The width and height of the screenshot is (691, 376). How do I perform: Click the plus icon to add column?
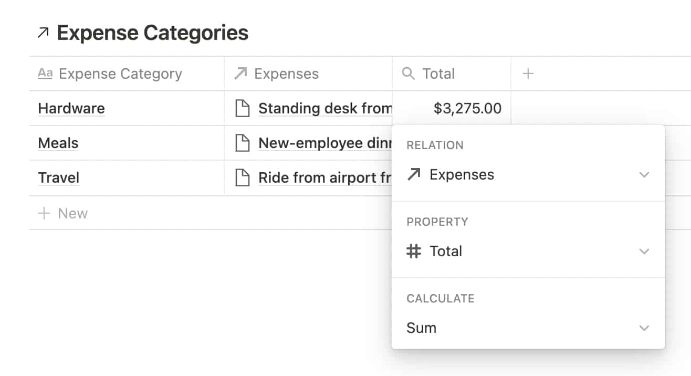528,74
